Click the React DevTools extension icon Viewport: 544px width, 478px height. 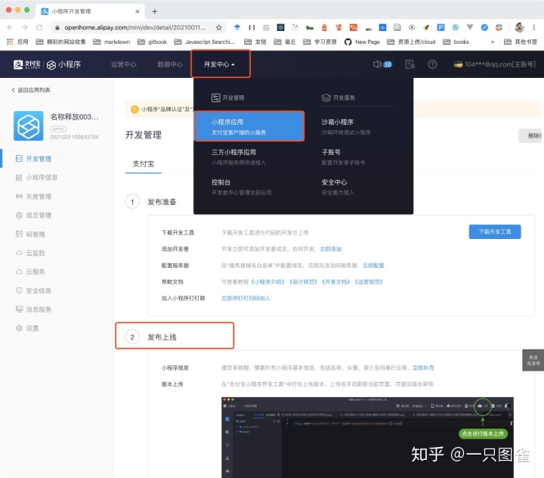[x=280, y=27]
